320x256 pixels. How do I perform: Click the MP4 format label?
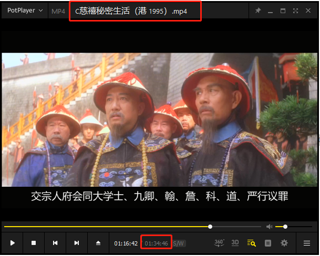click(58, 11)
